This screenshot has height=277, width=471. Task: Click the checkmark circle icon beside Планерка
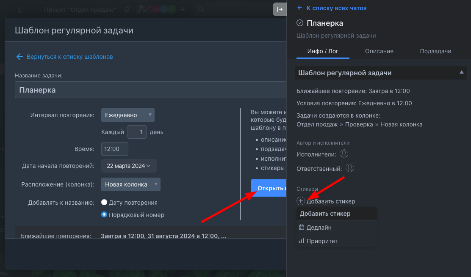(300, 23)
